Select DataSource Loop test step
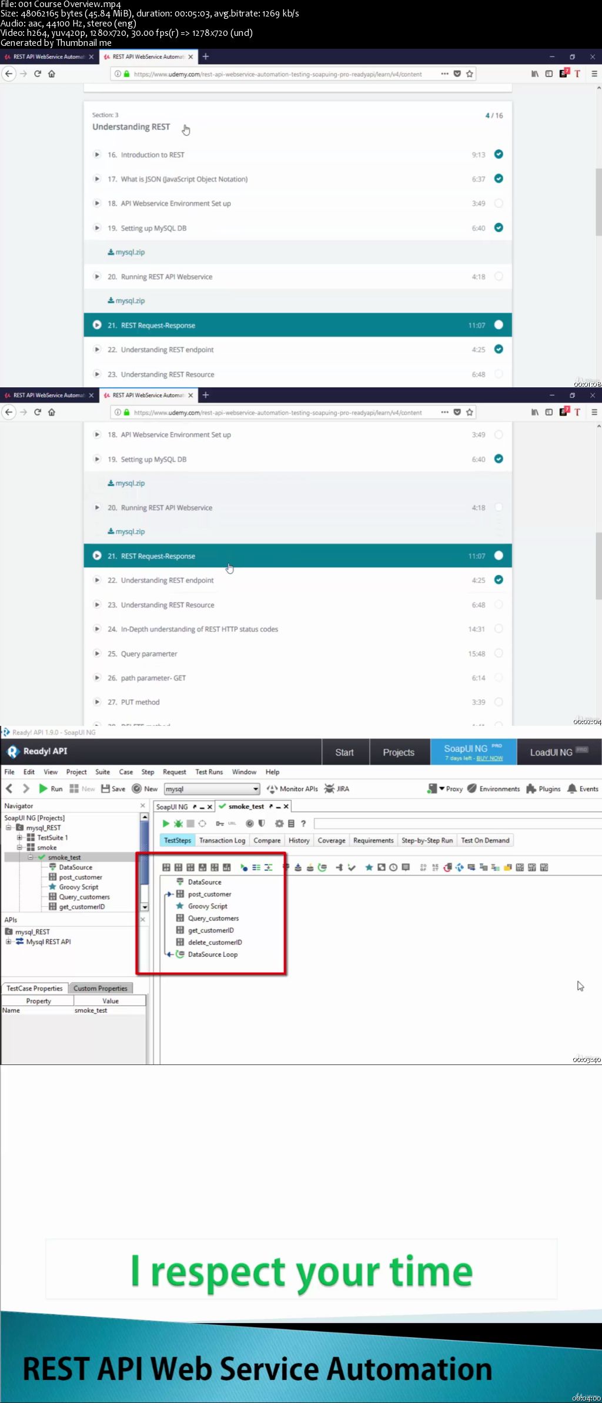The image size is (602, 1403). coord(212,955)
